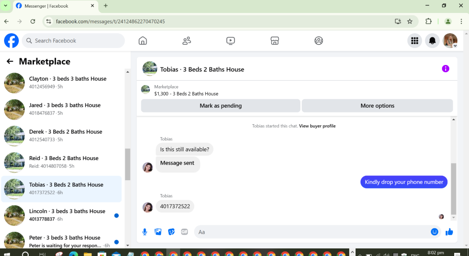Focus the Aa message input field
Image resolution: width=469 pixels, height=256 pixels.
click(311, 232)
